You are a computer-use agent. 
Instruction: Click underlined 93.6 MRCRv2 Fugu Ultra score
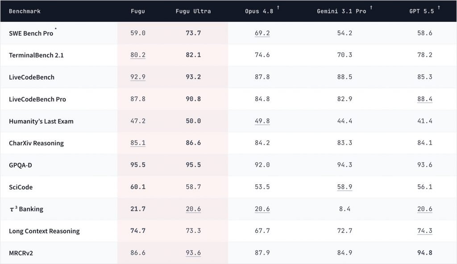click(193, 253)
